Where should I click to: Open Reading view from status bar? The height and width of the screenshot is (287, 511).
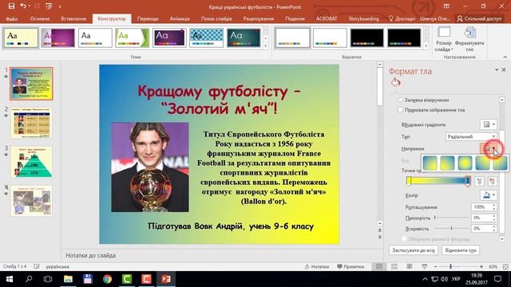click(410, 266)
